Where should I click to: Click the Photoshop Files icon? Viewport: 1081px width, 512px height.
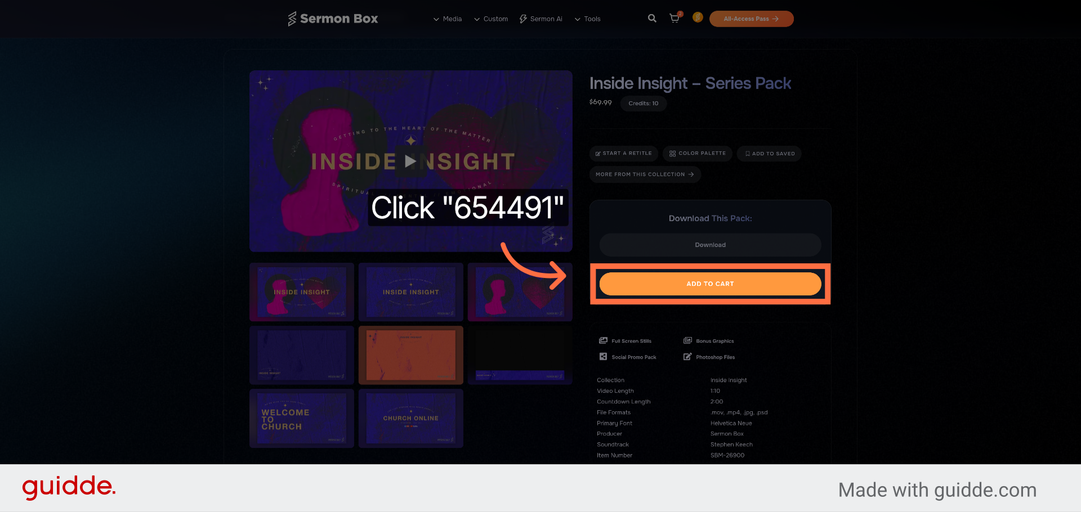[x=687, y=357]
